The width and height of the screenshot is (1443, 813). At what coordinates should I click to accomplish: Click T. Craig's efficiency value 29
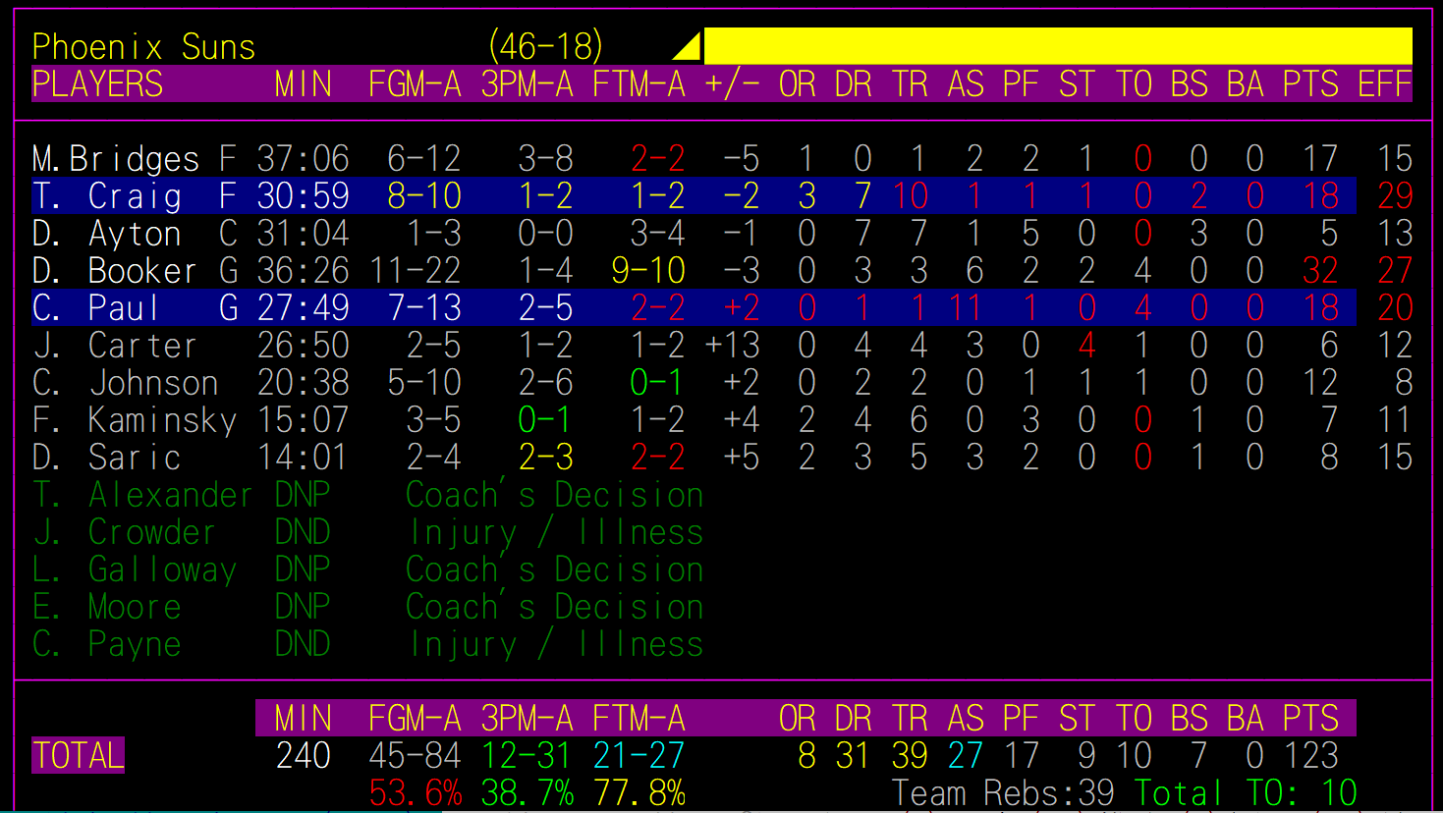tap(1395, 196)
